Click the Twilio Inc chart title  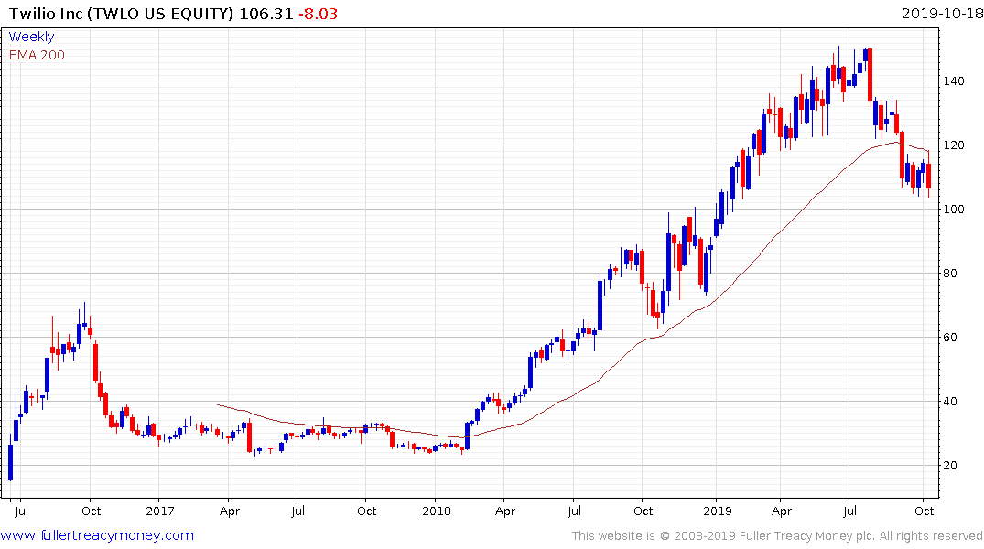[x=121, y=14]
